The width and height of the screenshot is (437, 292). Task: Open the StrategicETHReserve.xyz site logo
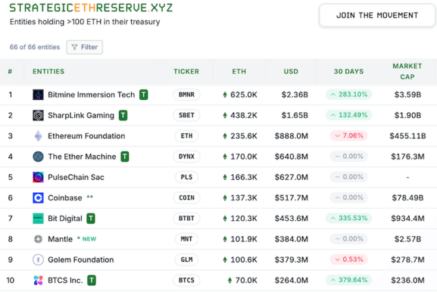[x=91, y=8]
